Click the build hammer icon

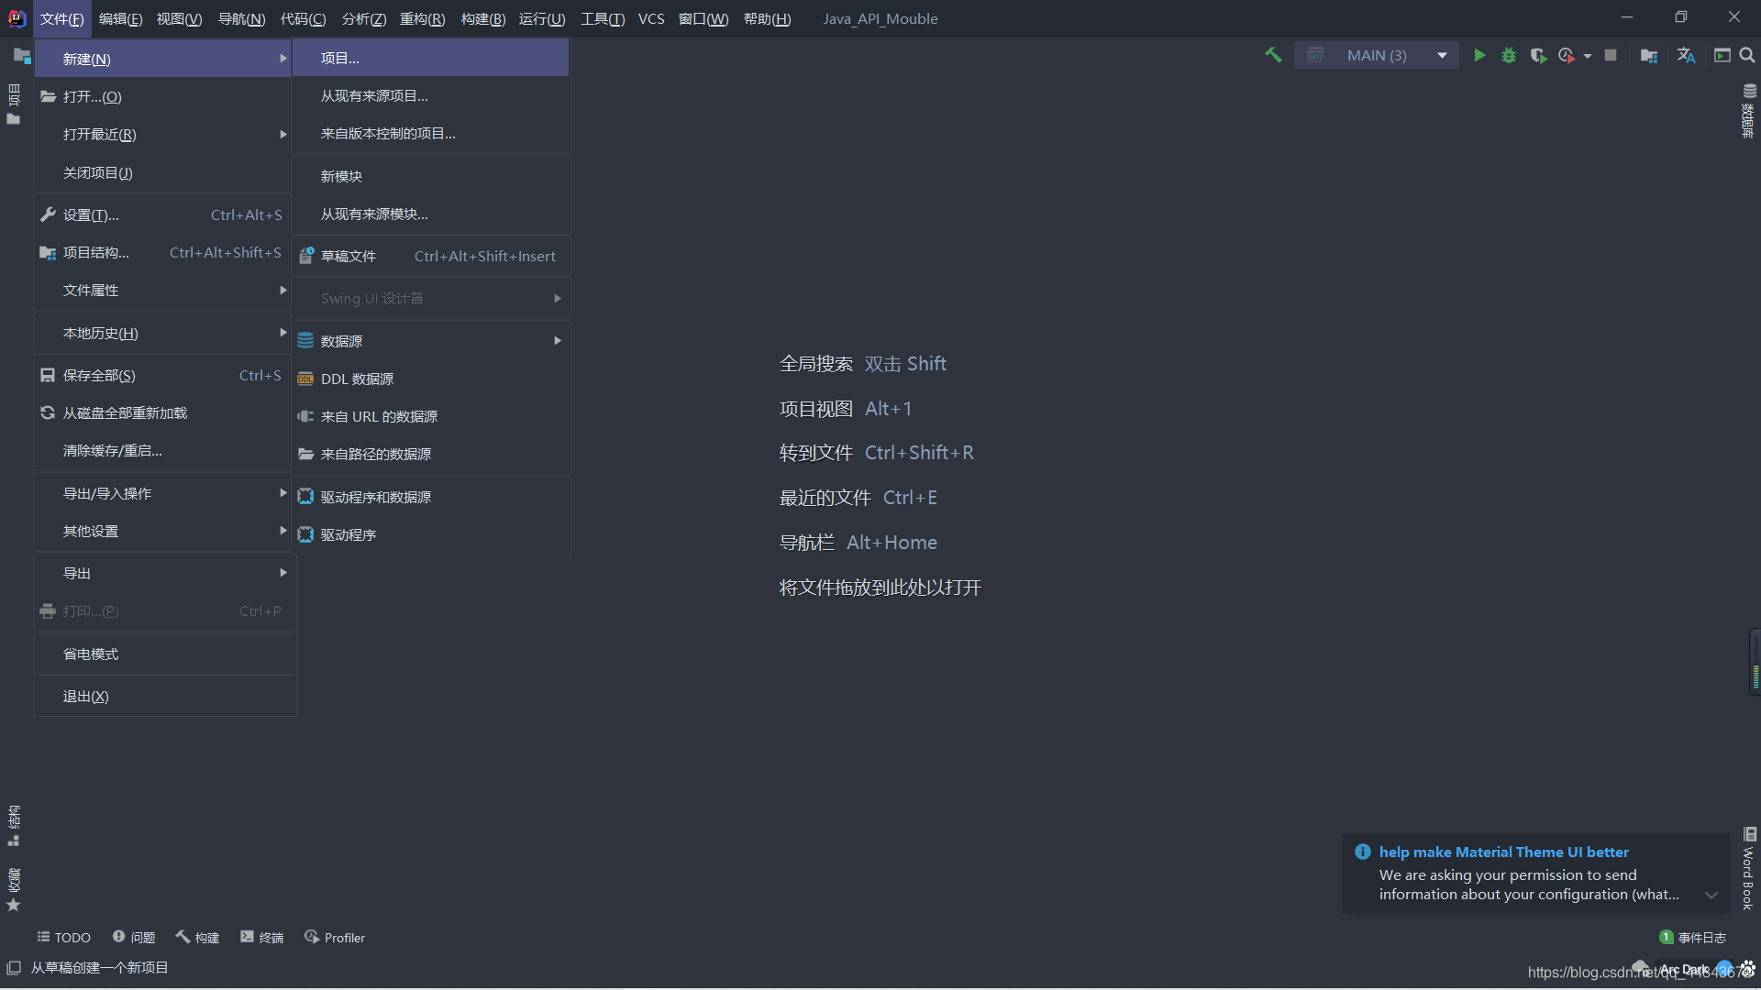pos(1273,56)
